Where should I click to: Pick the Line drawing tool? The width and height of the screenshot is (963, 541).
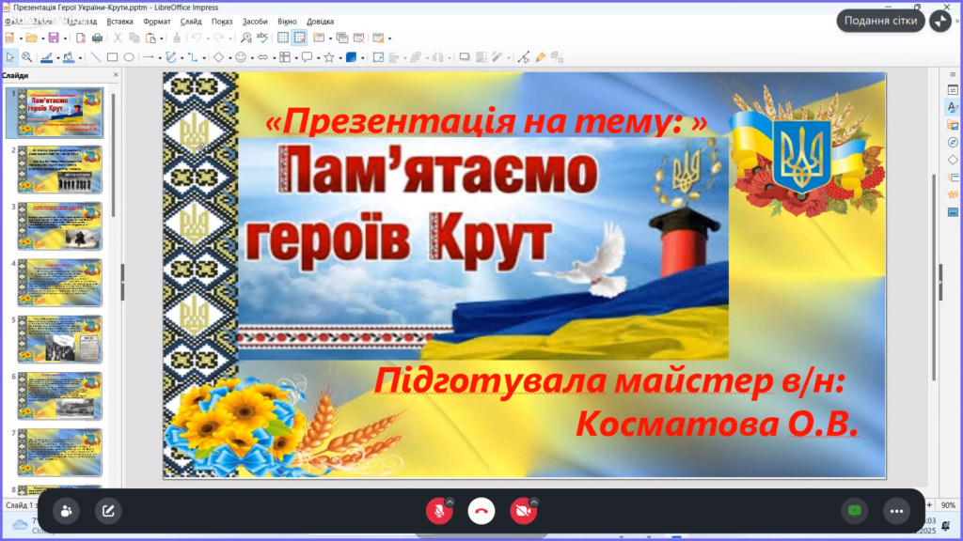click(x=95, y=57)
